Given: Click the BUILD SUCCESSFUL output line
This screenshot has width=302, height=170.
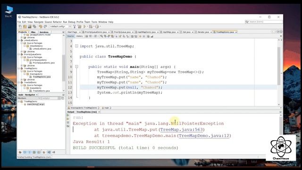Looking at the screenshot, I should point(126,148).
